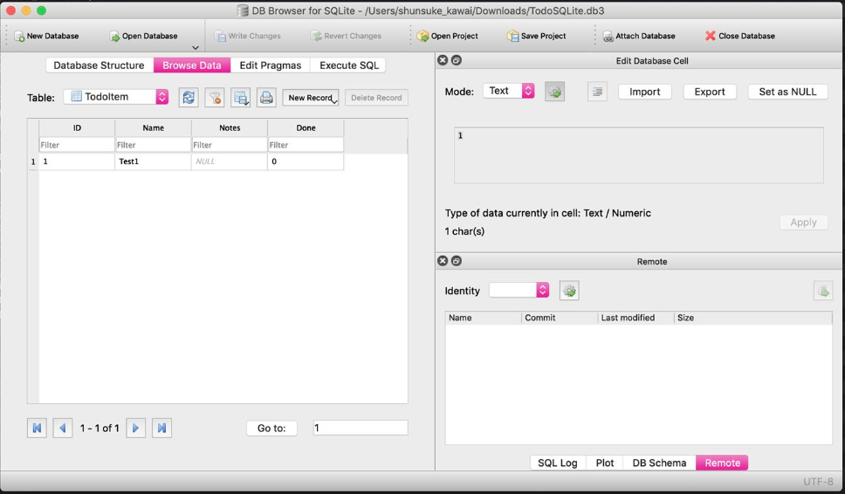Screen dimensions: 845x494
Task: Close the Remote panel
Action: tap(443, 261)
